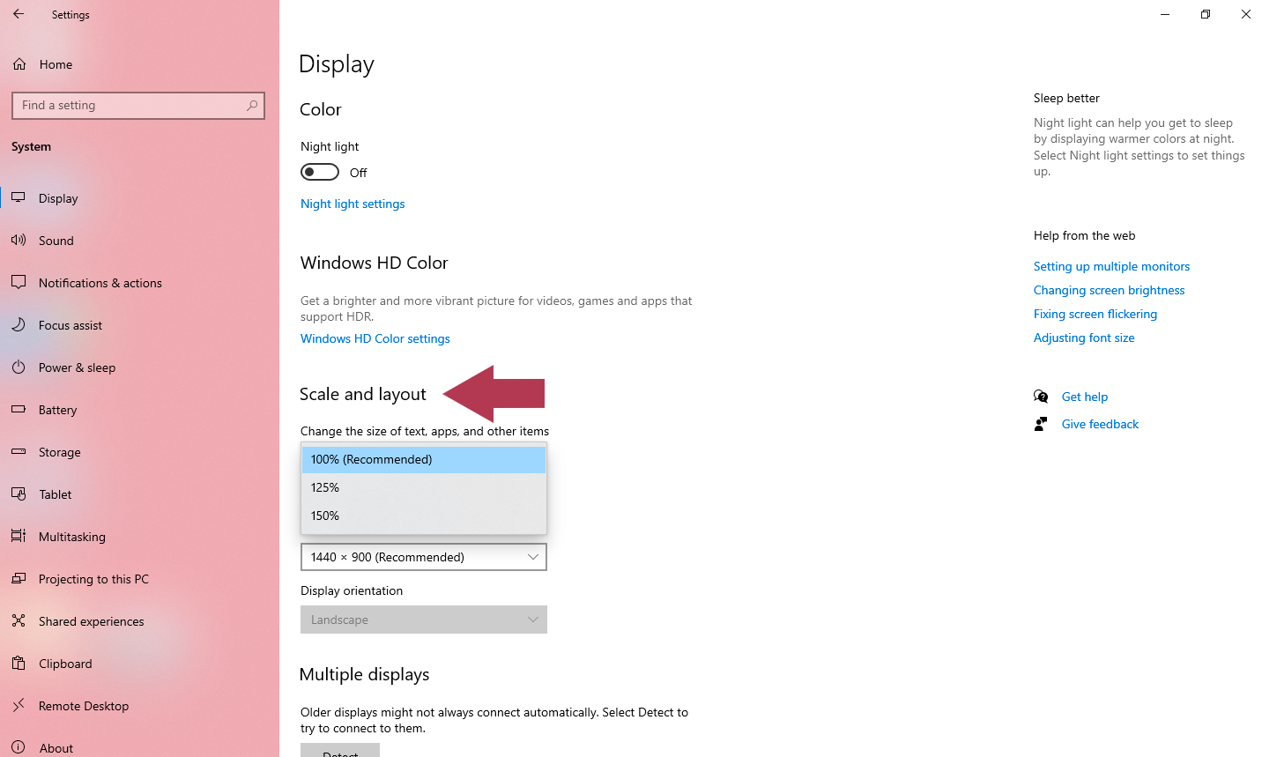Open Changing screen brightness help article
Screen dimensions: 1262x757
pyautogui.click(x=1109, y=290)
